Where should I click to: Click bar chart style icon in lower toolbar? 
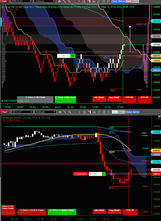[60, 112]
